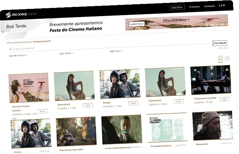
Task: Click Ver for Il testimone invisible
Action: click(225, 99)
